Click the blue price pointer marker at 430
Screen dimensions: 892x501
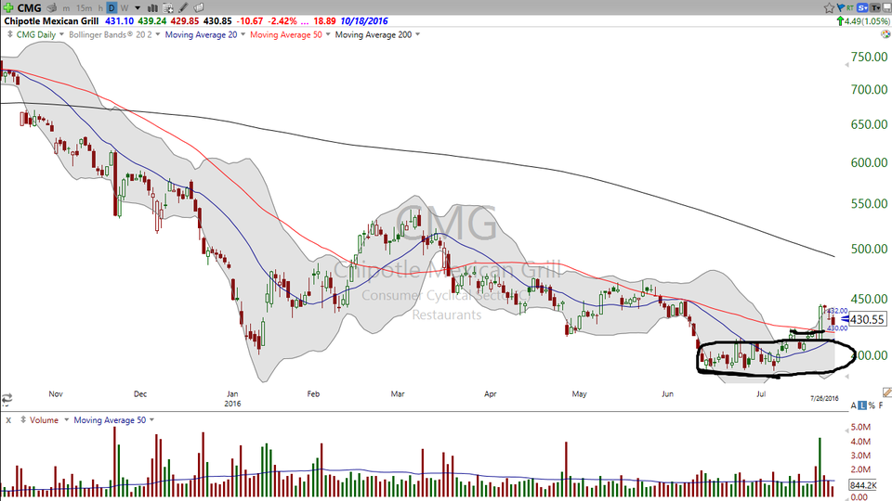tap(845, 320)
